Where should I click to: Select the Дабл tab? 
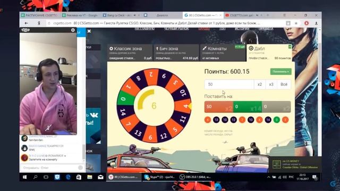269,53
